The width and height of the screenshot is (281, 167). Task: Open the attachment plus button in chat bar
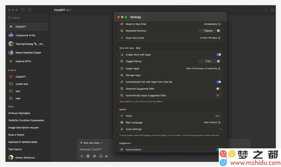[x=82, y=156]
